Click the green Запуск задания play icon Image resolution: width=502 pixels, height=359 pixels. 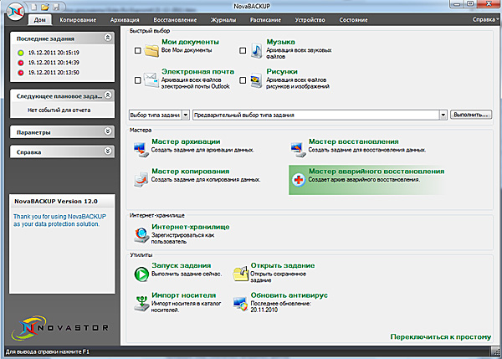[140, 272]
